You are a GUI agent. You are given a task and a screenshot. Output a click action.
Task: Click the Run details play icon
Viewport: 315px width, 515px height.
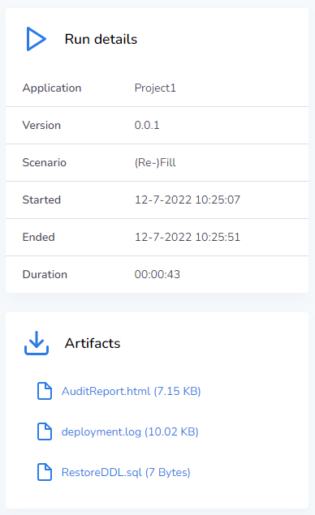point(37,39)
